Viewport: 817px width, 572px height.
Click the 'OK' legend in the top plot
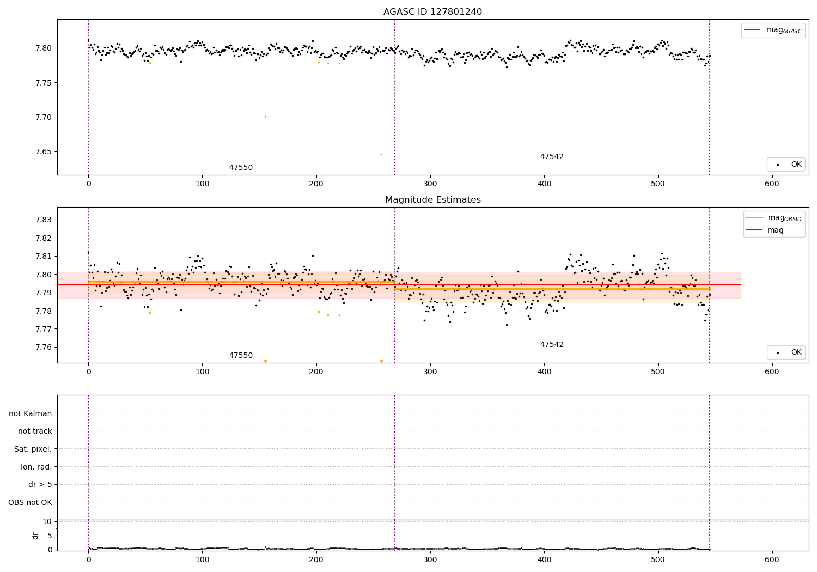tap(787, 165)
